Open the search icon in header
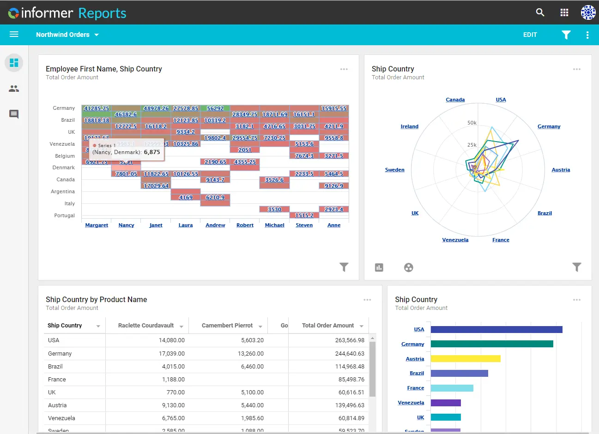The image size is (599, 434). click(540, 12)
